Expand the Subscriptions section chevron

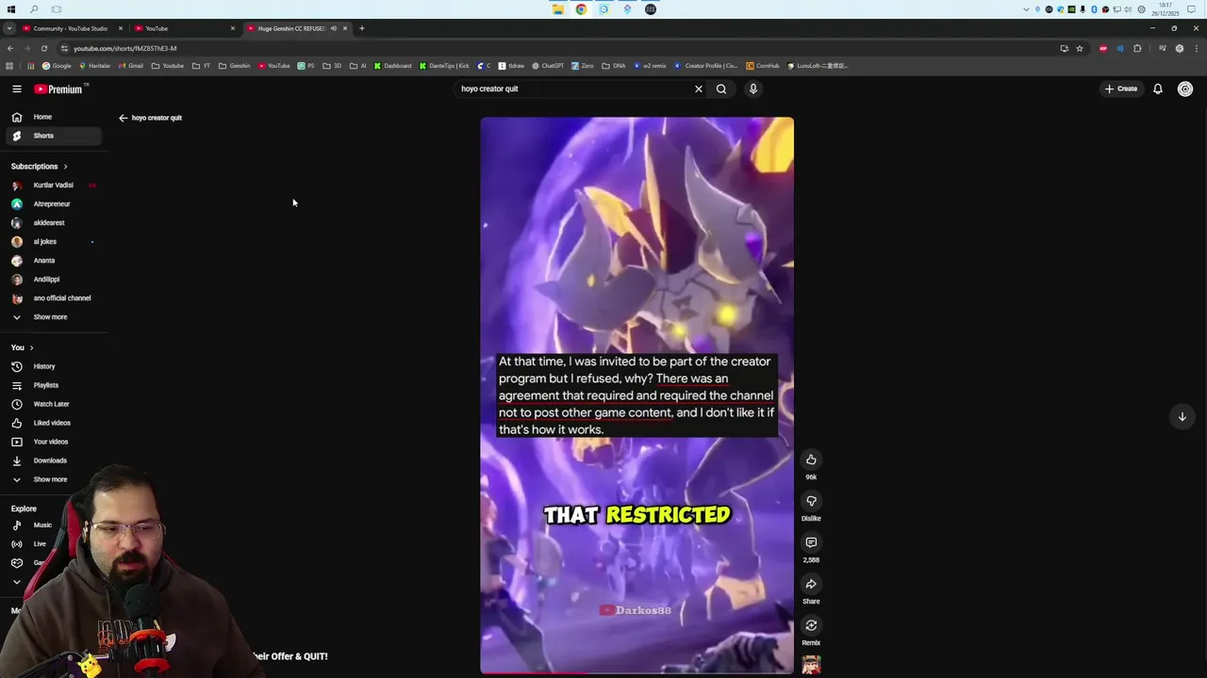click(x=65, y=167)
